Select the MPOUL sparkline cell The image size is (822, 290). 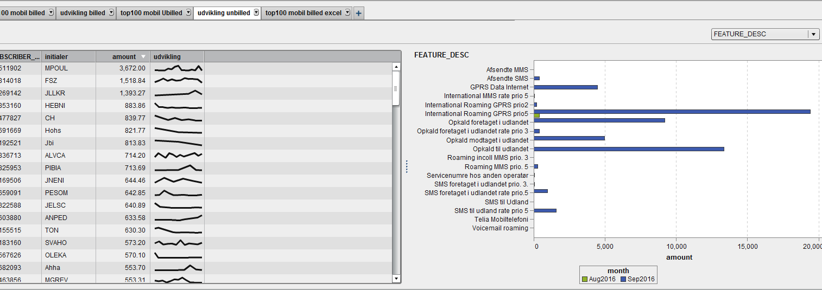tap(178, 68)
